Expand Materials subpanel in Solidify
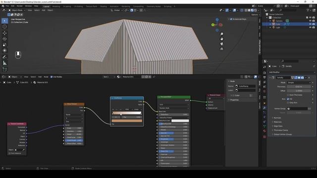Screen dimensions: 317x178 [277, 122]
